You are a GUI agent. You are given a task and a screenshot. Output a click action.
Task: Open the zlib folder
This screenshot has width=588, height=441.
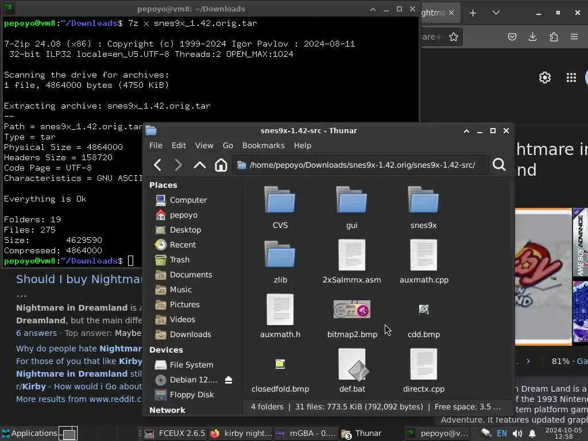point(280,262)
